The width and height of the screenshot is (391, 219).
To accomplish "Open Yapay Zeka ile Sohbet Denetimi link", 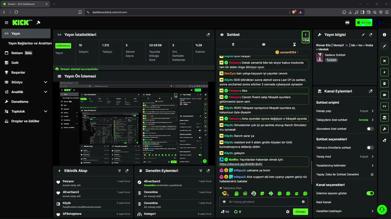I will point(345,175).
